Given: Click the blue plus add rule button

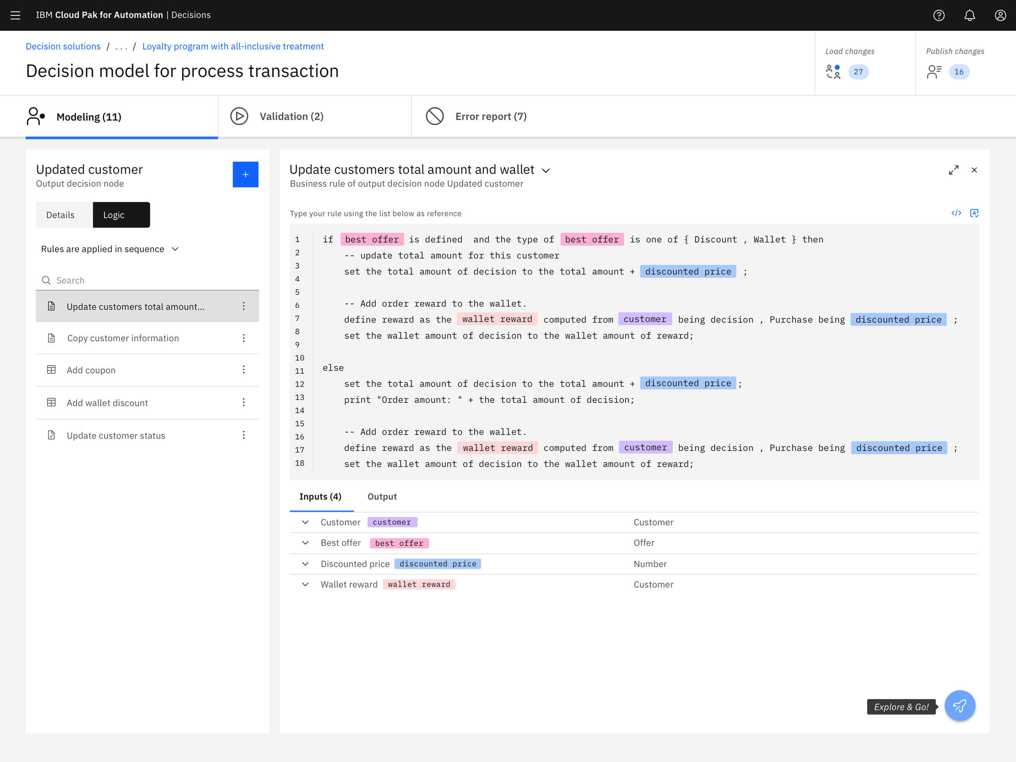Looking at the screenshot, I should point(246,174).
